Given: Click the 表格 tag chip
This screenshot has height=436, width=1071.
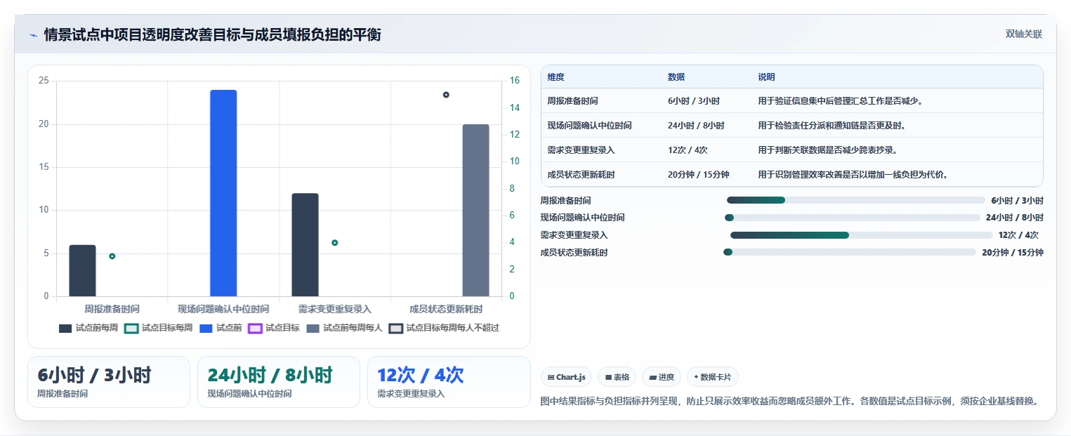Looking at the screenshot, I should (617, 377).
